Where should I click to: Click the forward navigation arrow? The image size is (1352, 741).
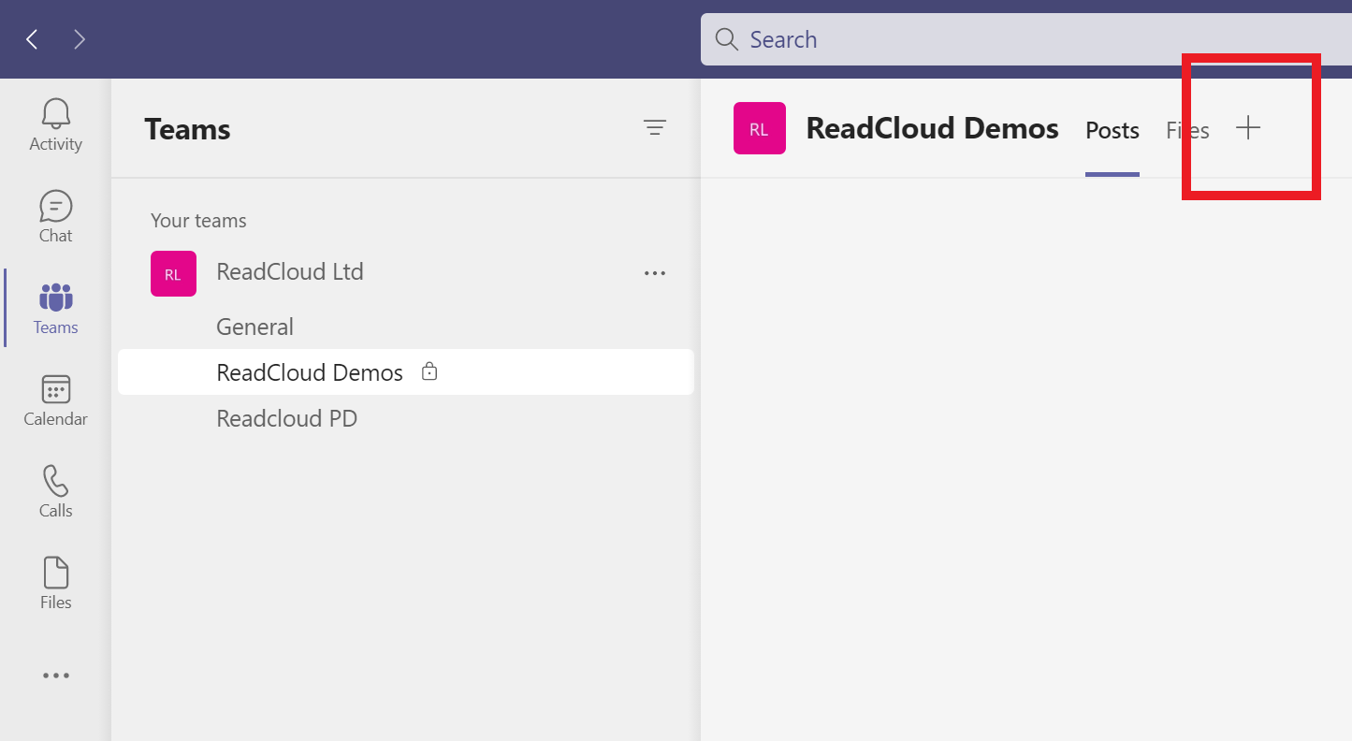80,39
